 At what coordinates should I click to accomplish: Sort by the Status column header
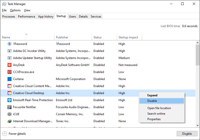[104, 37]
